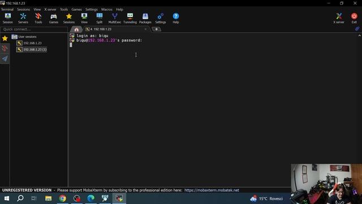Click the Sessions star toolbar icon
Viewport: 362px width, 204px height.
coord(69,18)
